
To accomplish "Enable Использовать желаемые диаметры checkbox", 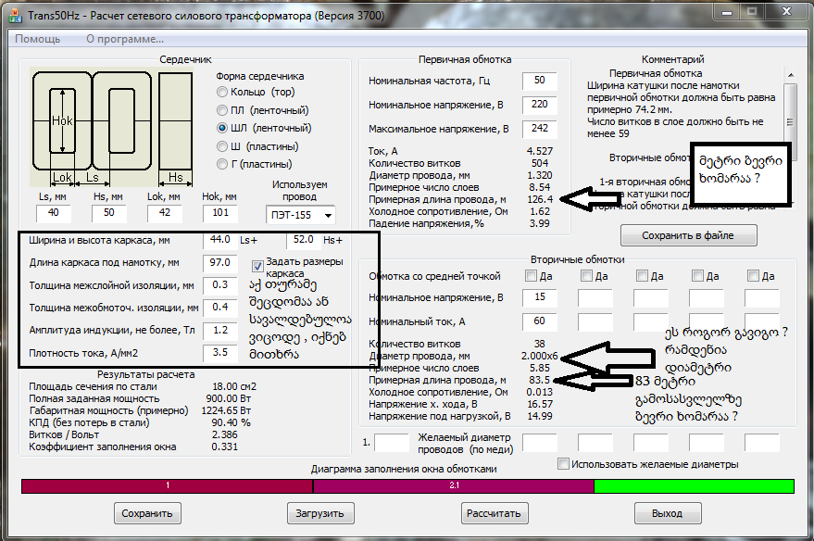I will 563,463.
